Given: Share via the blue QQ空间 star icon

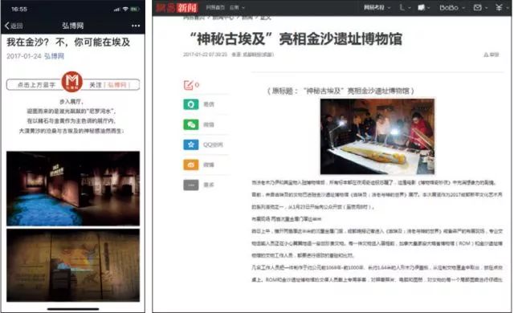Looking at the screenshot, I should 191,144.
